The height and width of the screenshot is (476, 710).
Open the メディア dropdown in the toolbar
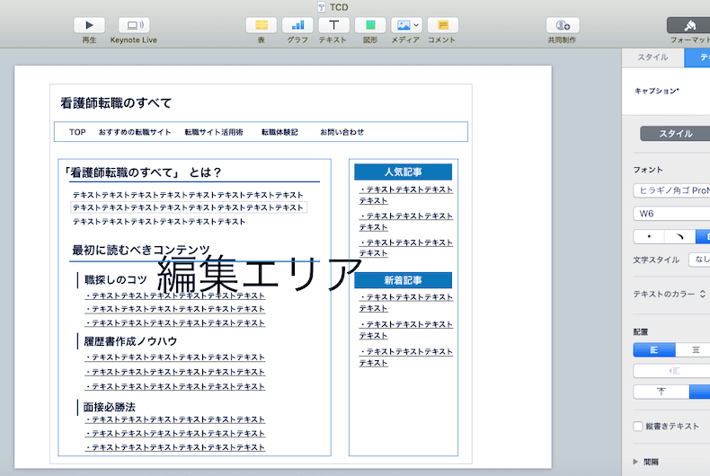click(x=406, y=25)
